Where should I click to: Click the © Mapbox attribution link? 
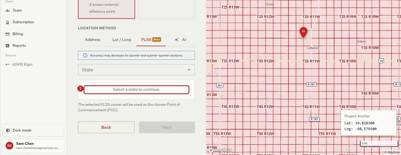(x=392, y=152)
